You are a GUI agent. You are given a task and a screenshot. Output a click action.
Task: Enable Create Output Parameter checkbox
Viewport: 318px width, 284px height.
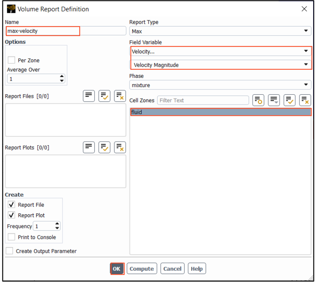pos(10,251)
